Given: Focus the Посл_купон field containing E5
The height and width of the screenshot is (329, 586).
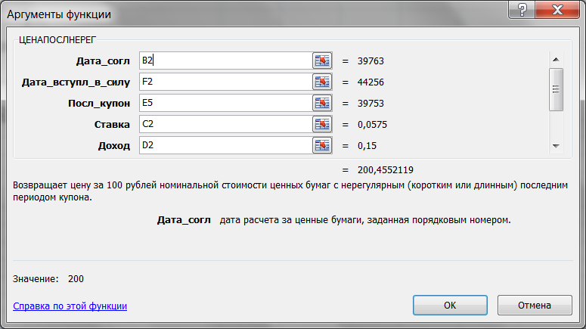Looking at the screenshot, I should tap(225, 103).
